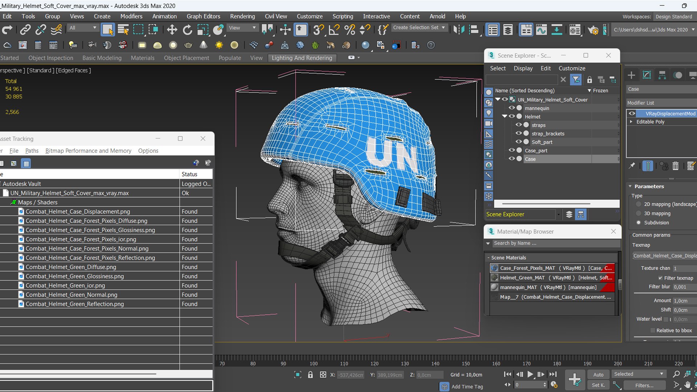Collapse the Helmet tree node
Viewport: 697px width, 392px height.
point(505,116)
